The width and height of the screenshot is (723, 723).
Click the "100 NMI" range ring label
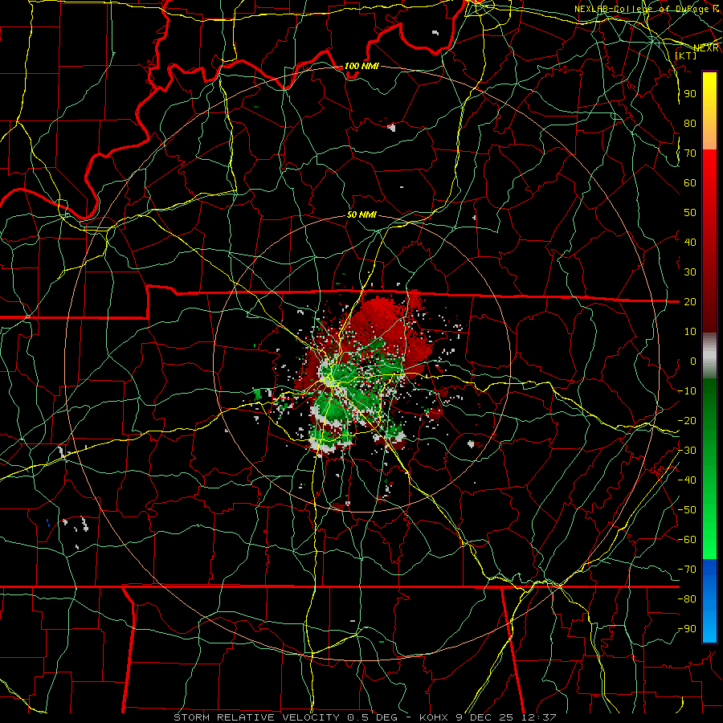click(x=361, y=66)
